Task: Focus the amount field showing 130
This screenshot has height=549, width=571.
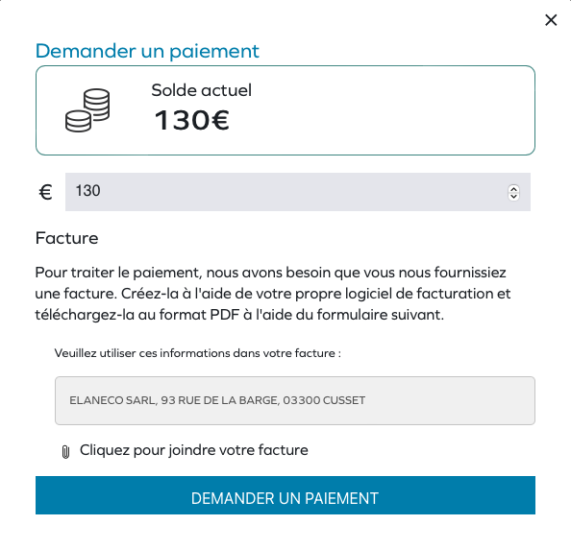Action: [x=298, y=192]
